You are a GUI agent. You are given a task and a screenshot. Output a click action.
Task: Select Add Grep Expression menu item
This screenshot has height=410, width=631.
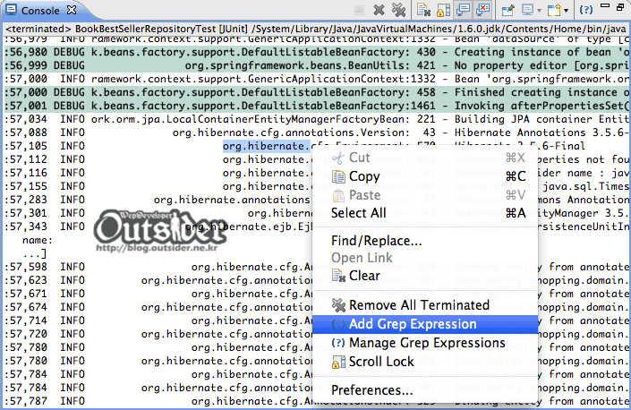pyautogui.click(x=413, y=324)
